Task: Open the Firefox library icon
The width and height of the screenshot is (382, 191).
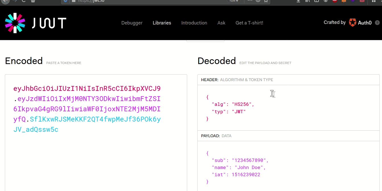Action: point(307,1)
